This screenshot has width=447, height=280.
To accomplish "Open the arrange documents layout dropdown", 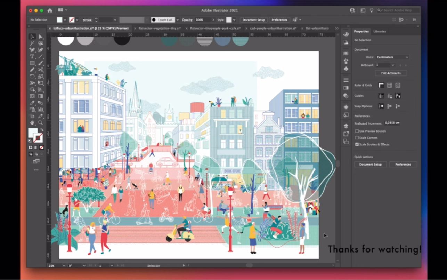I will (x=63, y=10).
